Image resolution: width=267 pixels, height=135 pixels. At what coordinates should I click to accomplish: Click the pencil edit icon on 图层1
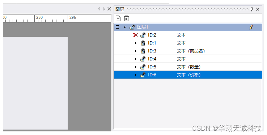click(251, 27)
